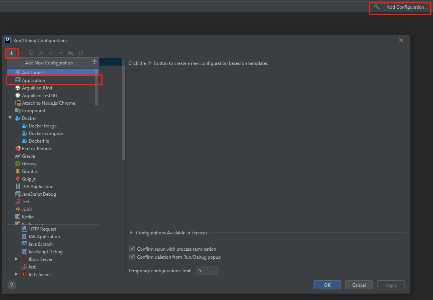
Task: Click the Add Configuration button
Action: (x=407, y=7)
